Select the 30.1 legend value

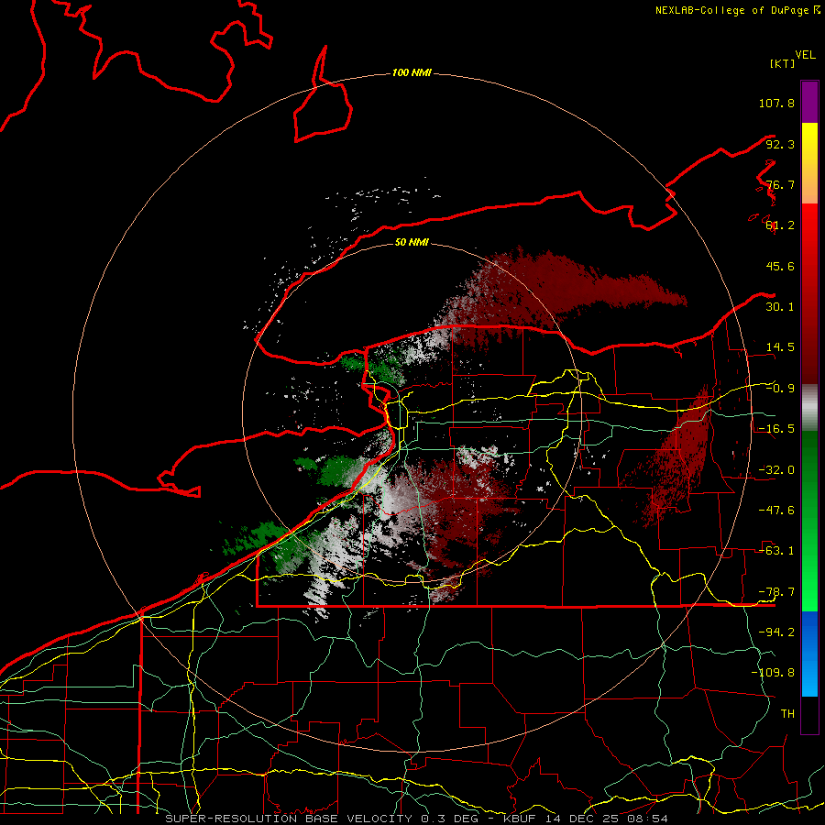tap(780, 307)
